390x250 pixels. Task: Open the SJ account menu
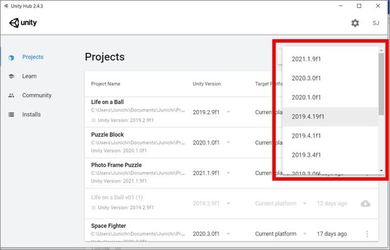[376, 23]
